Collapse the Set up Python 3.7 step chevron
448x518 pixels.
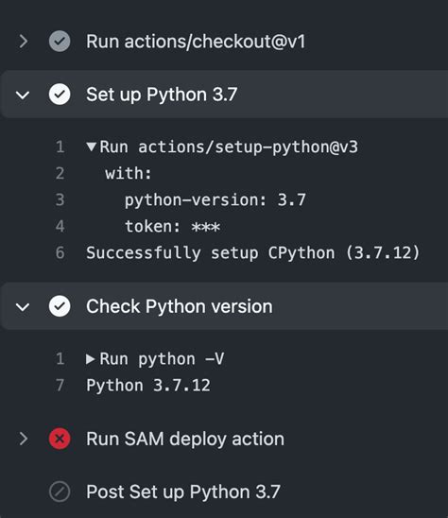pyautogui.click(x=23, y=95)
